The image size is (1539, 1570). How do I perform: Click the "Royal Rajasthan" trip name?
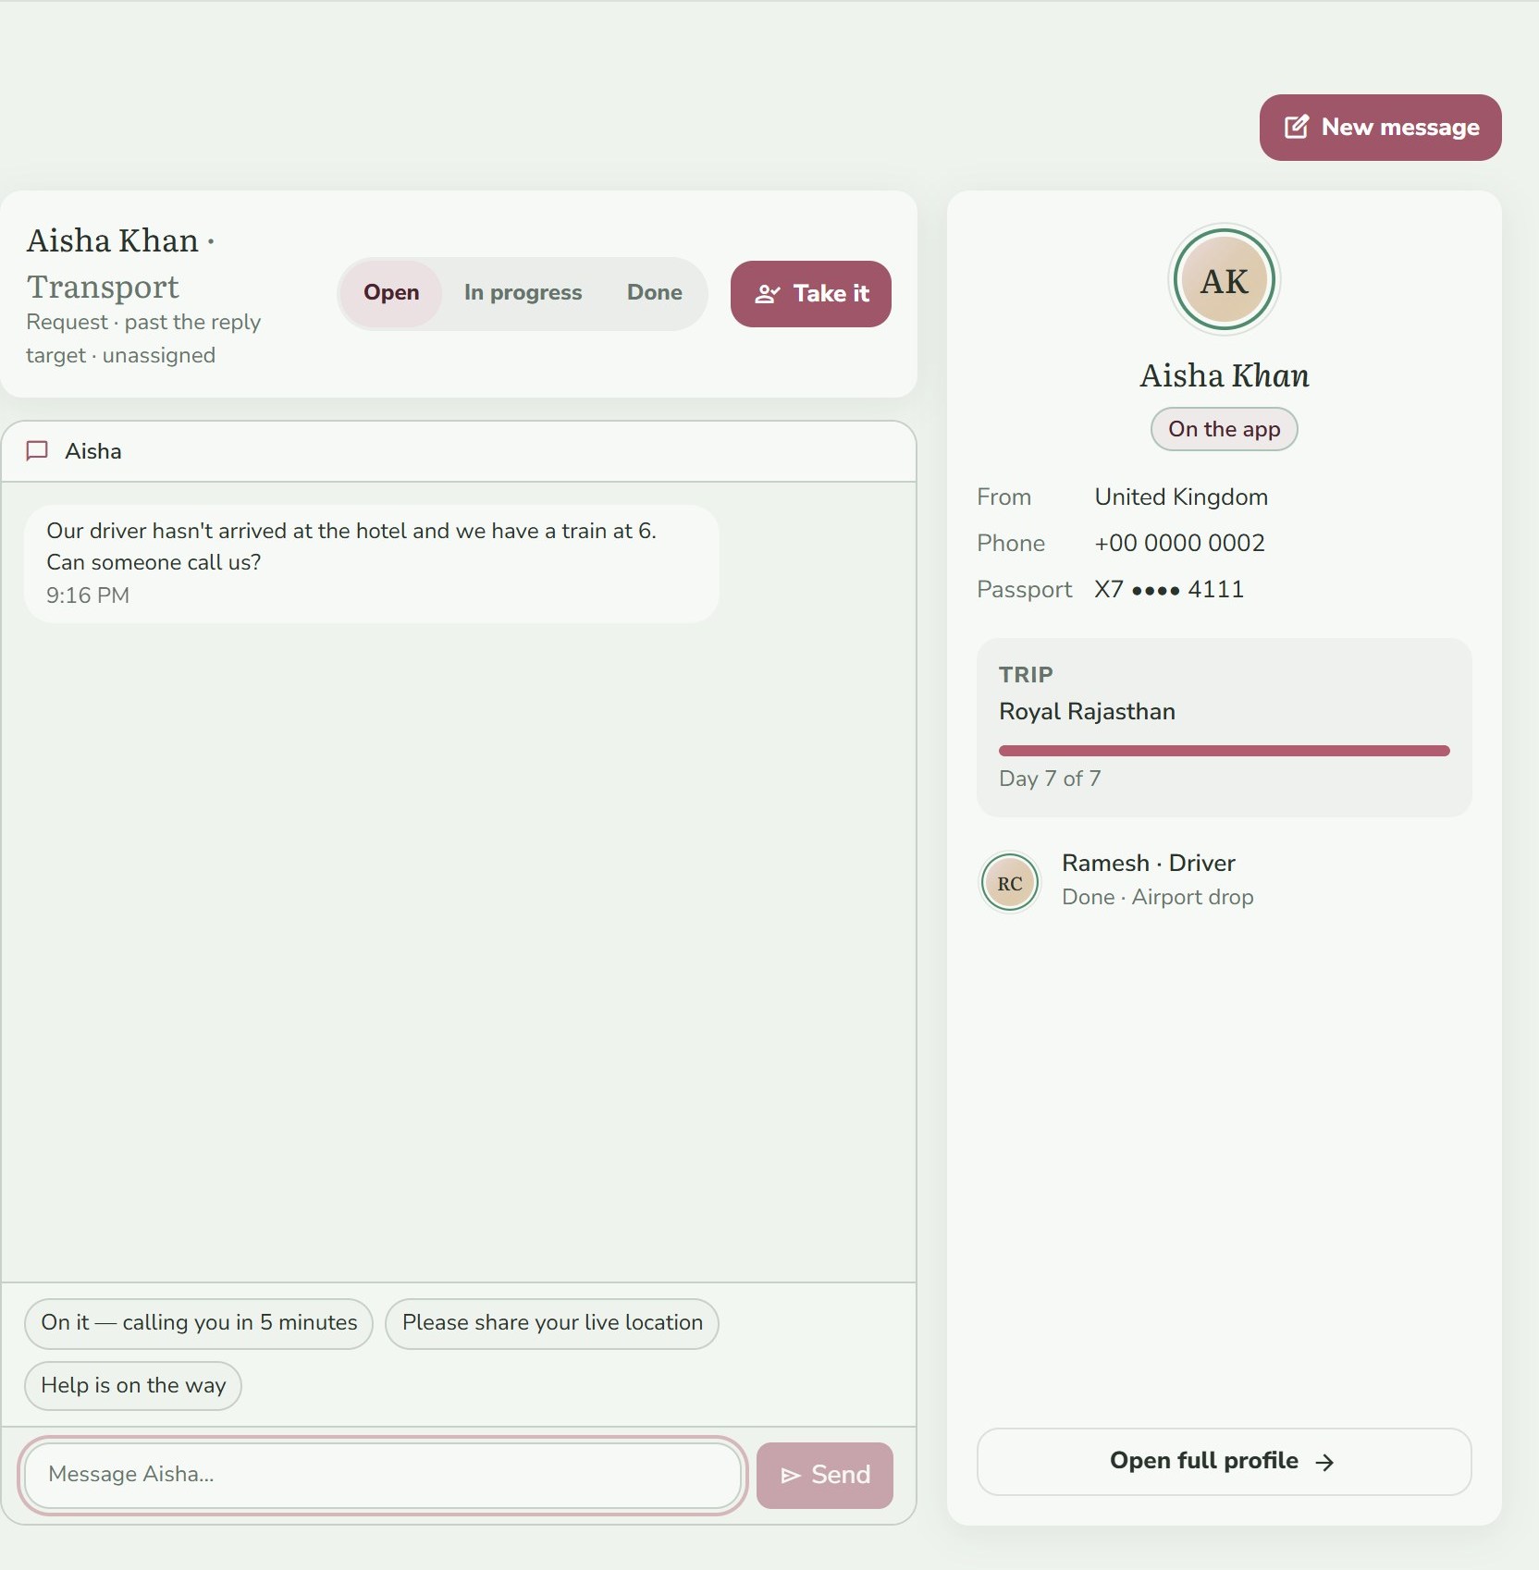(1087, 712)
